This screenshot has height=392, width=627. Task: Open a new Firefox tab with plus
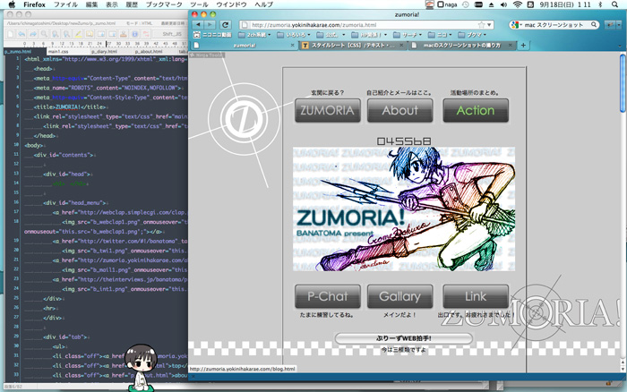[x=523, y=45]
